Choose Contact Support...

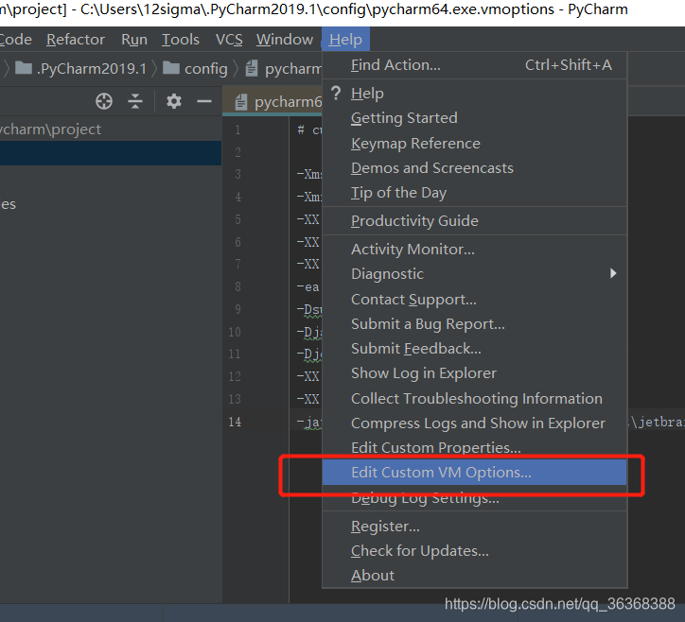point(474,300)
